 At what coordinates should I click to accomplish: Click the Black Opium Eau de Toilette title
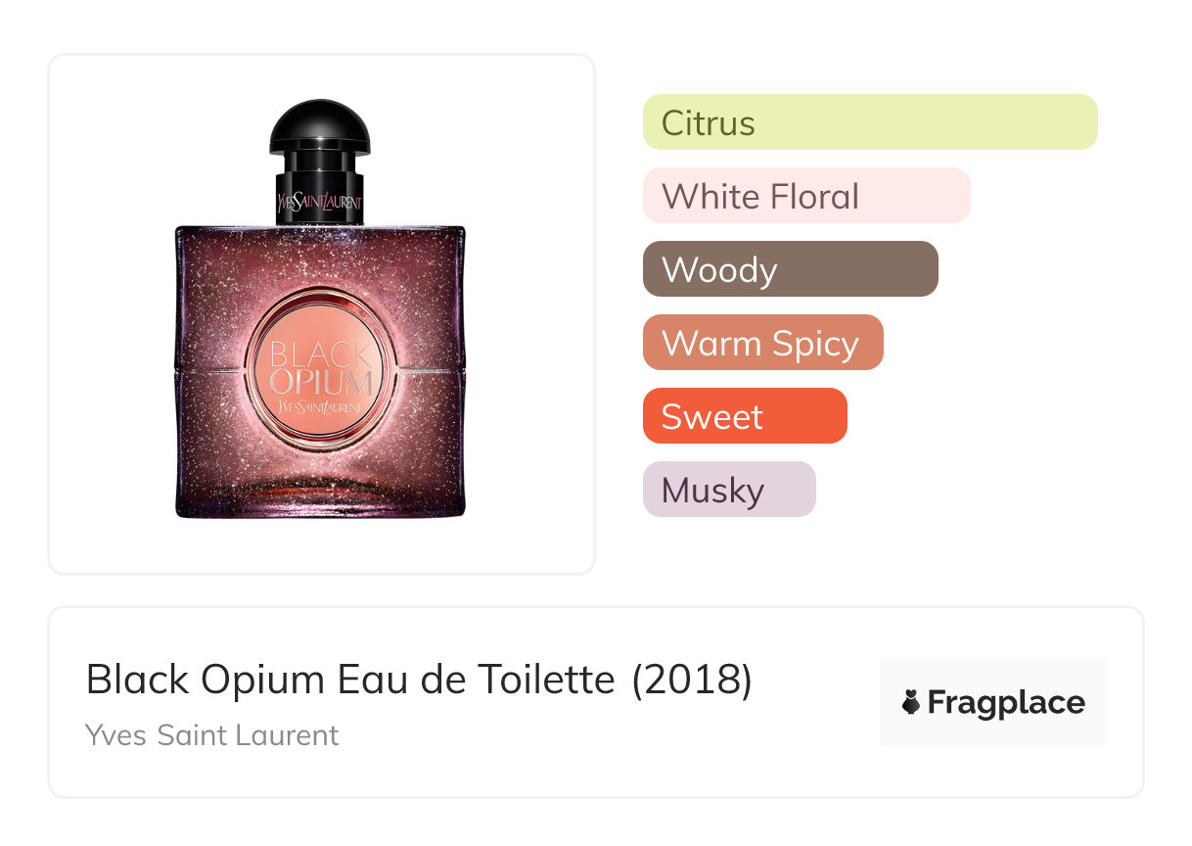tap(349, 680)
